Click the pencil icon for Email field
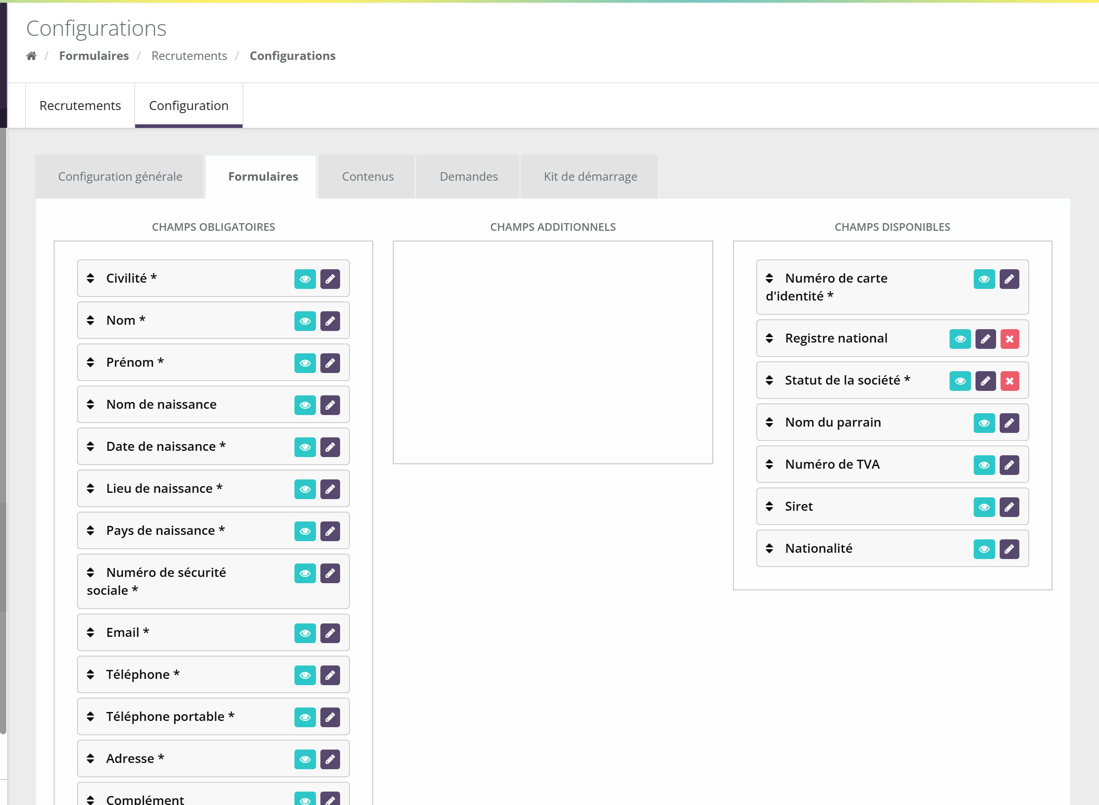 (330, 633)
